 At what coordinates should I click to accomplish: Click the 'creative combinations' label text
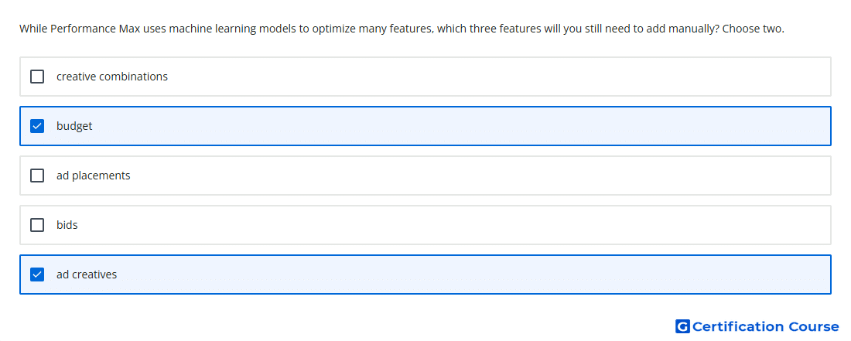[112, 77]
